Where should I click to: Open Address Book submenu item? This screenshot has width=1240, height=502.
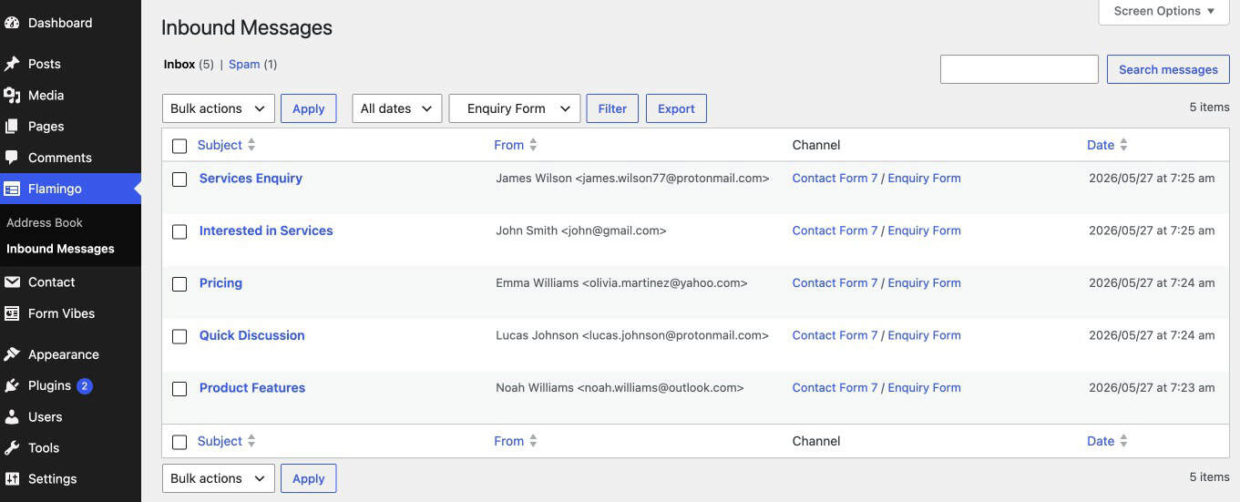pos(45,222)
